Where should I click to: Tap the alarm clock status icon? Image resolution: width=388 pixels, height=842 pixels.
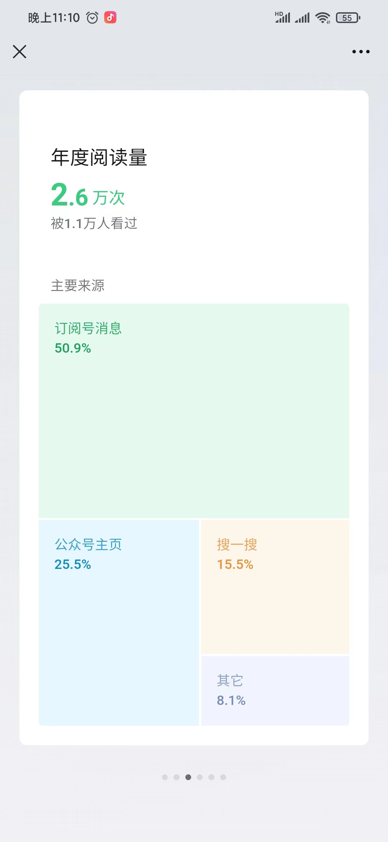92,17
